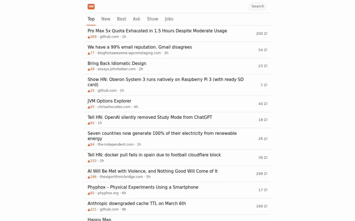Upvote arrow on JVM Options Explorer
355x221 pixels.
(x=89, y=107)
